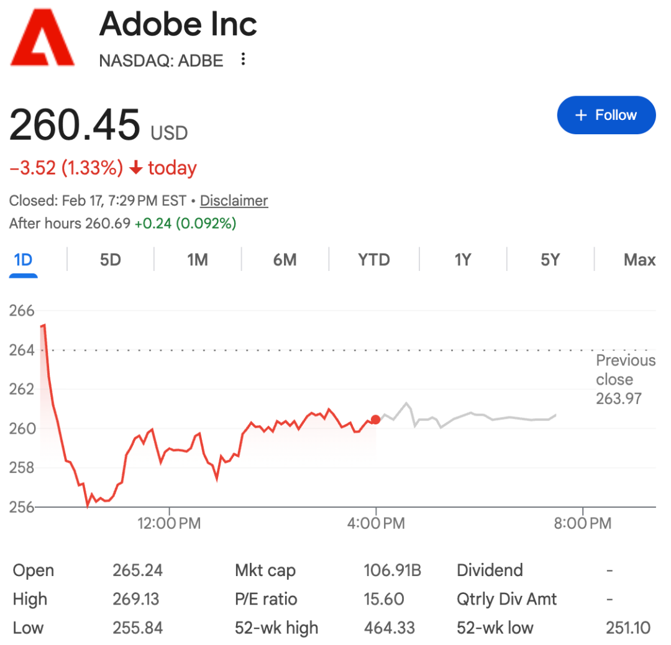Show the Max chart range

tap(639, 259)
